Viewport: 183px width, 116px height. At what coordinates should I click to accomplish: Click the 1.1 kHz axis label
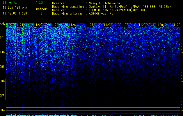pos(2,38)
